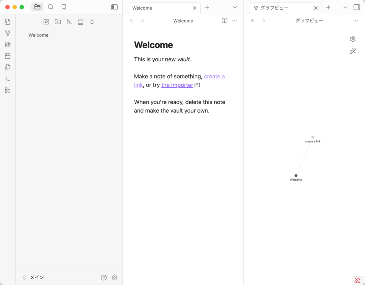365x285 pixels.
Task: Toggle the left sidebar panel
Action: pos(114,7)
